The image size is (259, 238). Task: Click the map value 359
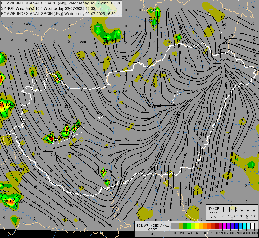[8, 121]
